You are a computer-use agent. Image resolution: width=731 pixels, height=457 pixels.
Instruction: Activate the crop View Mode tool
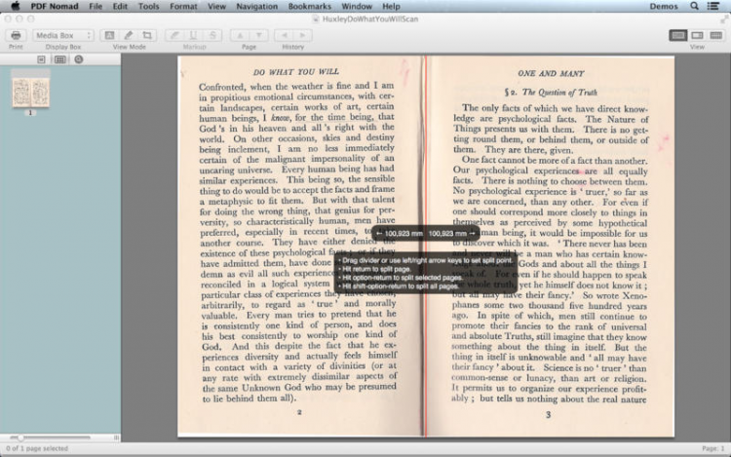coord(148,35)
